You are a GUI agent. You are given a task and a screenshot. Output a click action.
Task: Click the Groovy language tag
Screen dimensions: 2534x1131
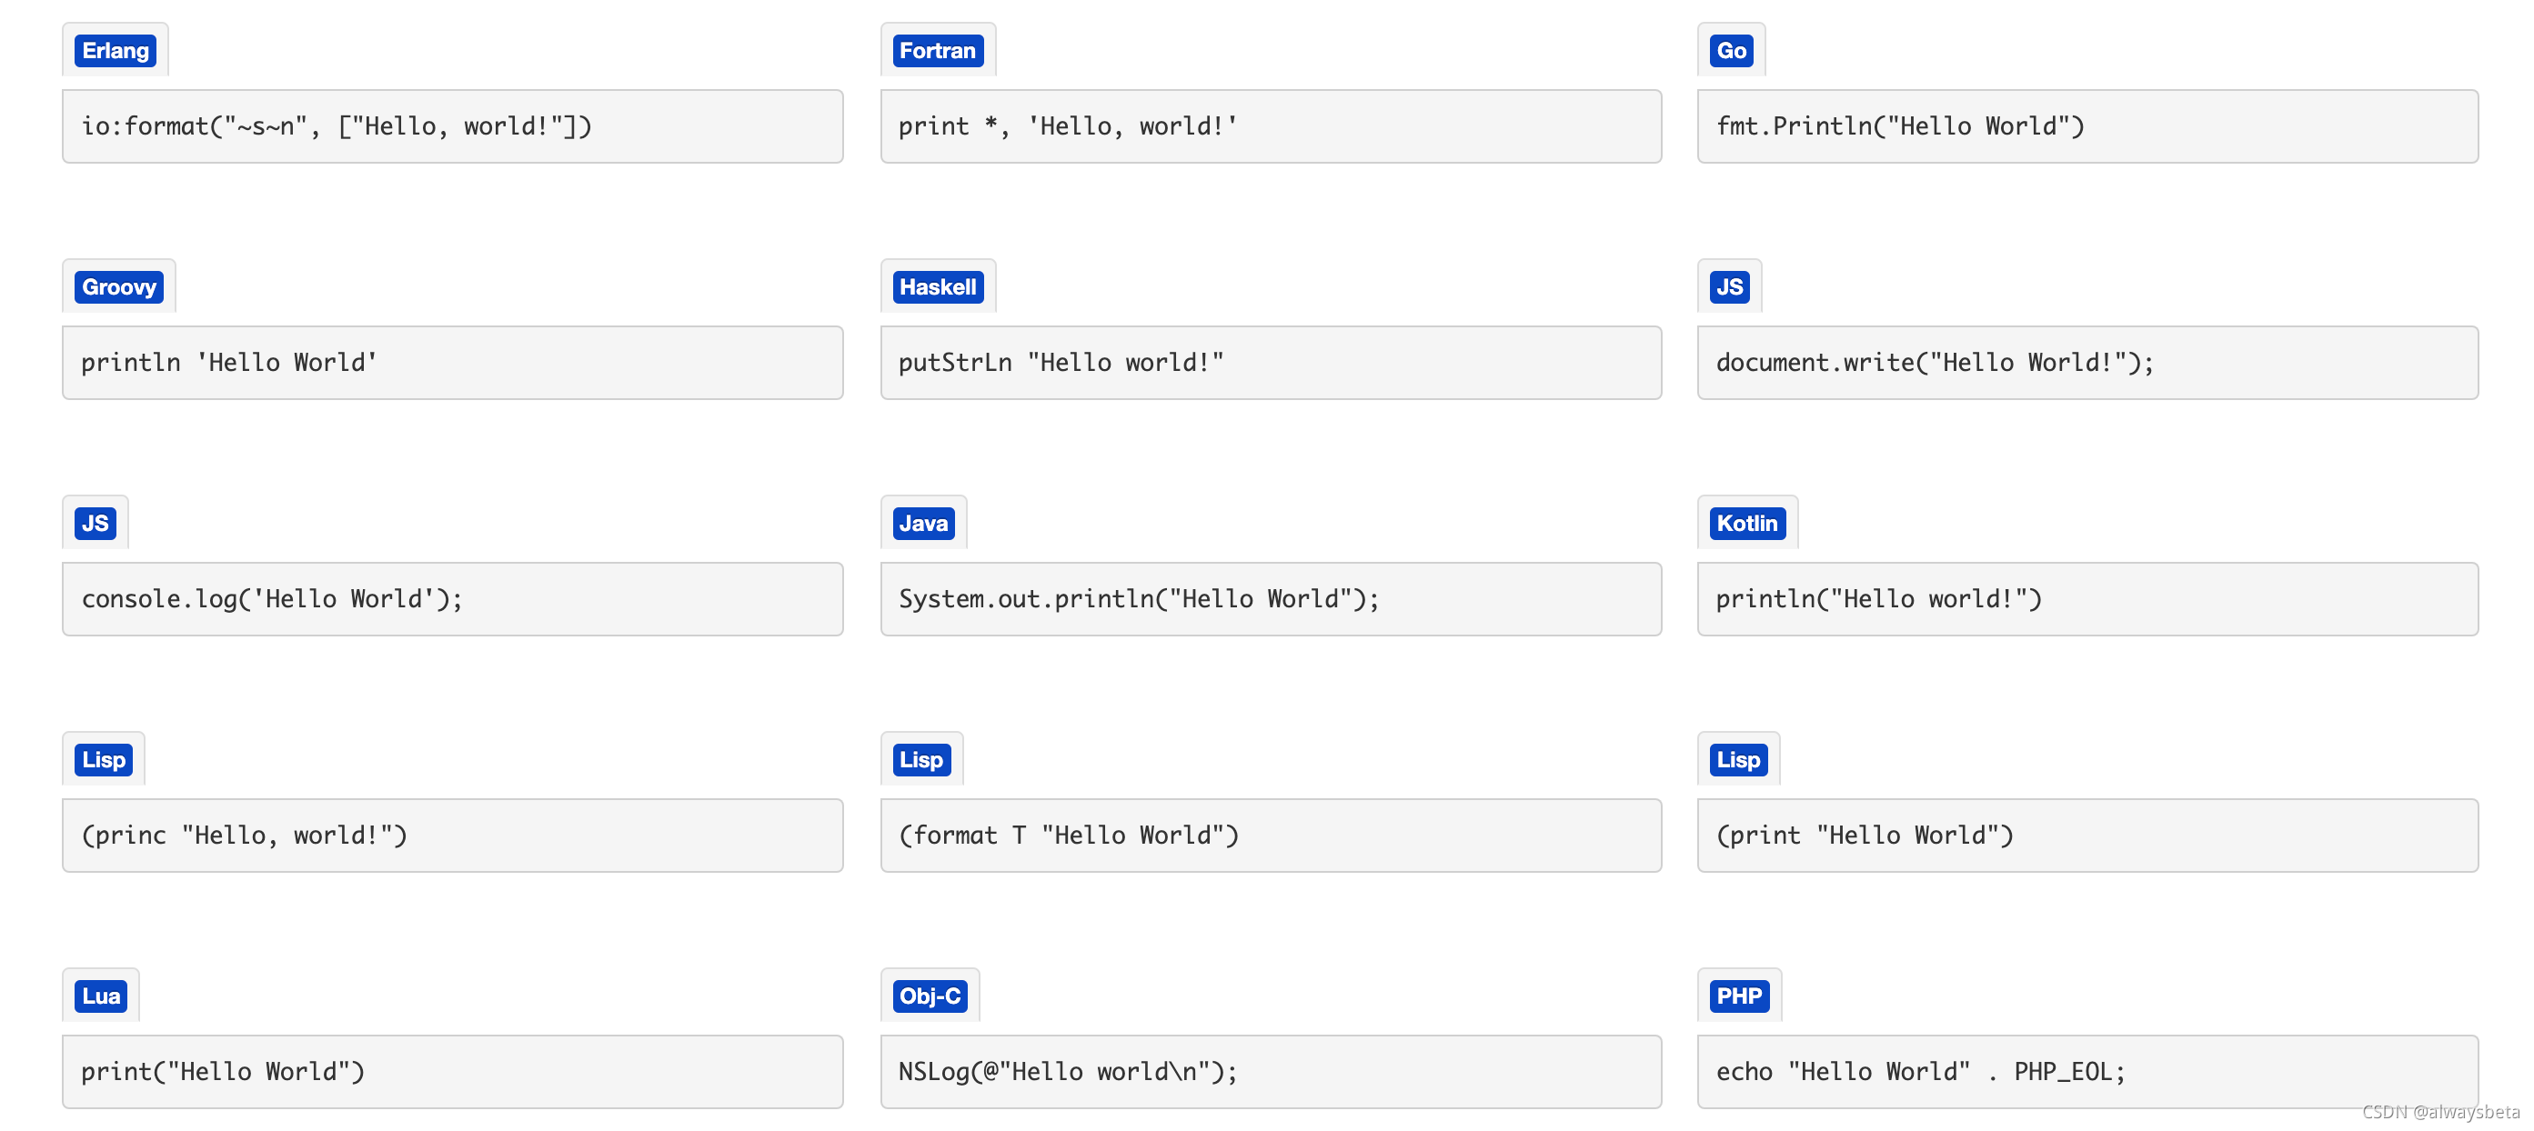click(119, 287)
